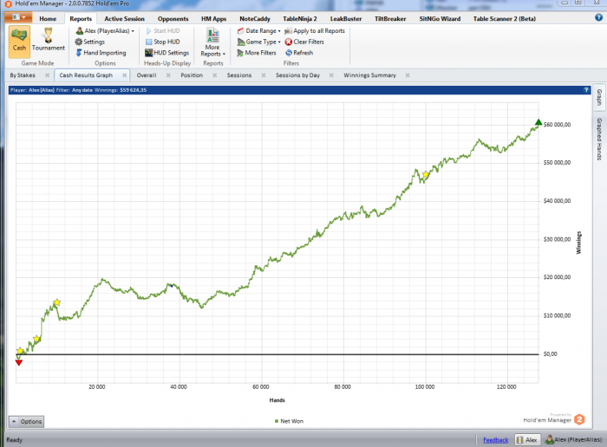Click the Hold'em Manager 2 logo
The image size is (607, 447).
coord(579,419)
